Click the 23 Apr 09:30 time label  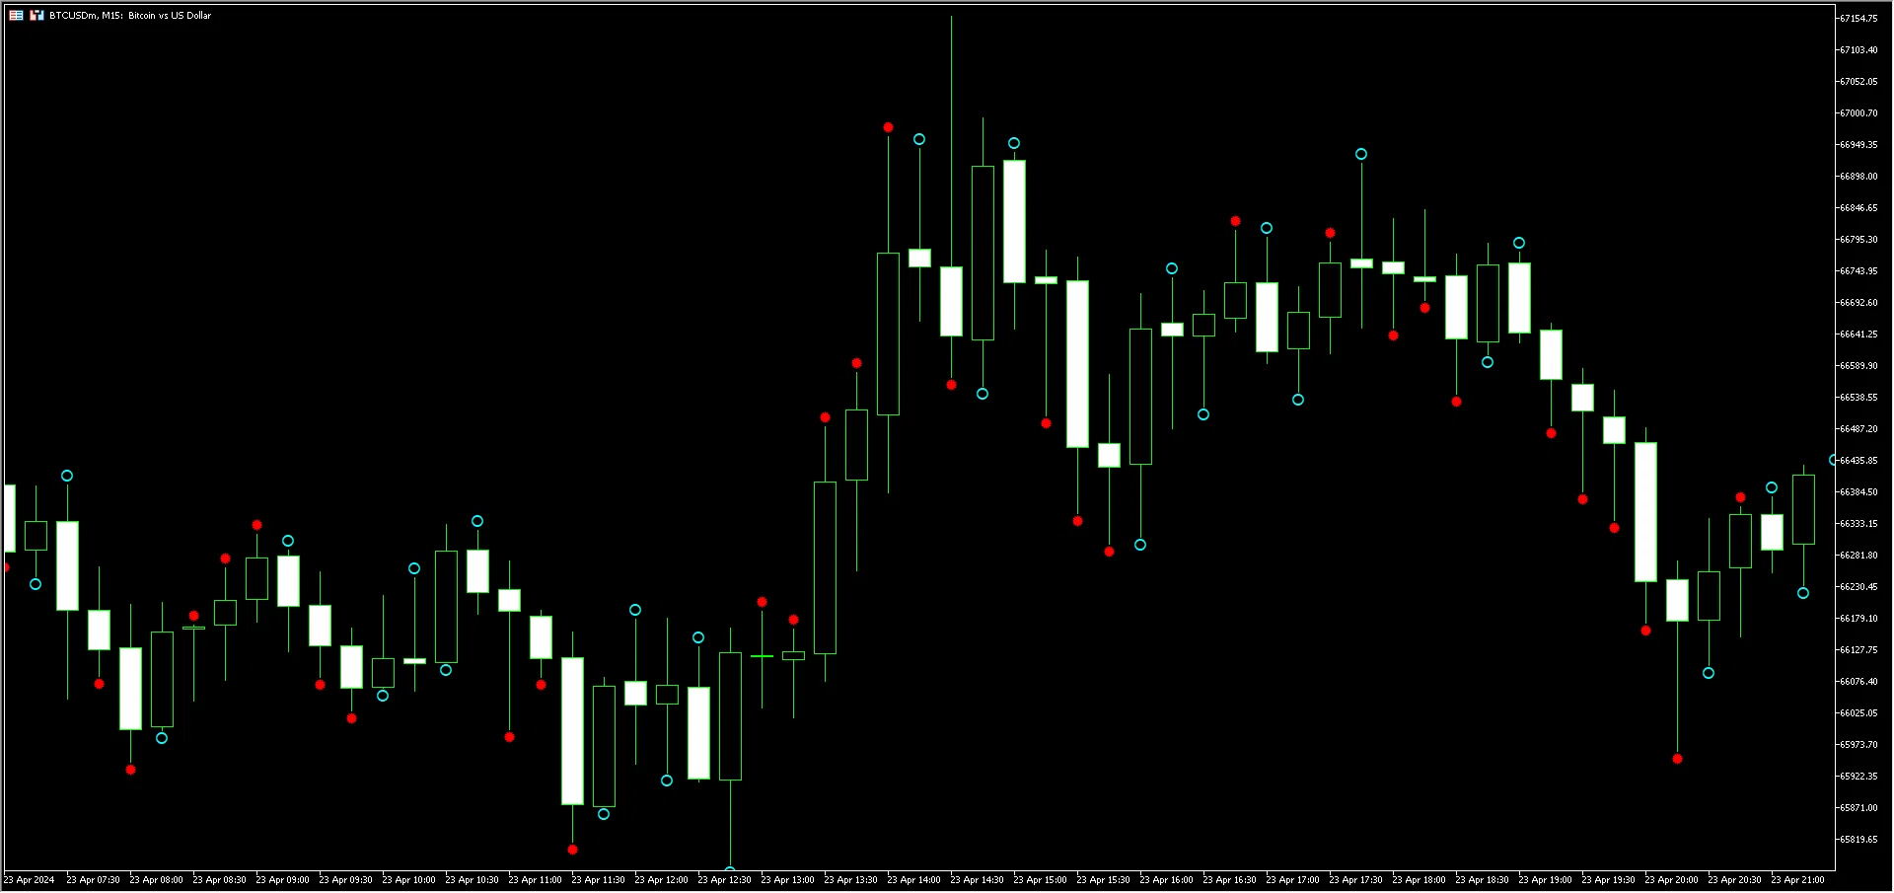coord(345,880)
